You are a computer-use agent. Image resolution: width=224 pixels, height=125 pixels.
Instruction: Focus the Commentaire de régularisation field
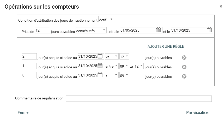(x=138, y=99)
